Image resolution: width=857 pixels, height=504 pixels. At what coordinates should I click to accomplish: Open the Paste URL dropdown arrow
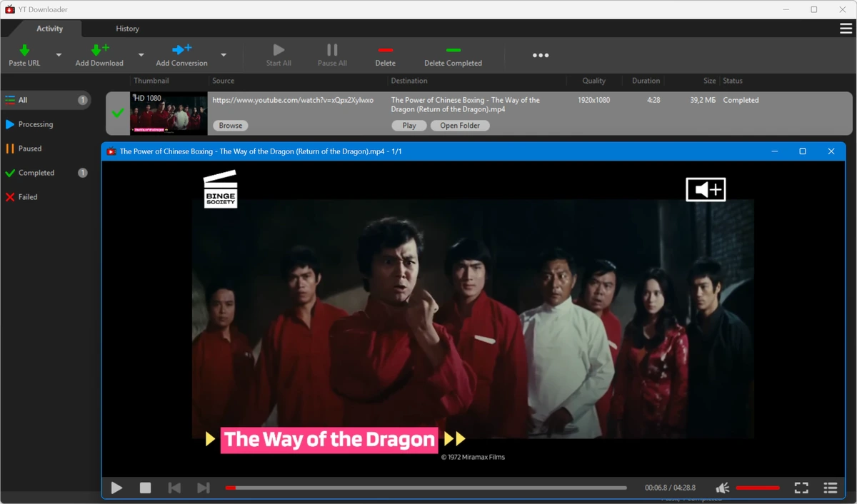click(x=59, y=55)
